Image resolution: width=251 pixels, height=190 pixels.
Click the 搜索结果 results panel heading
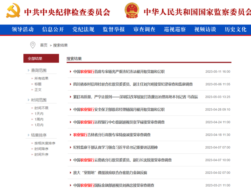tap(74, 59)
